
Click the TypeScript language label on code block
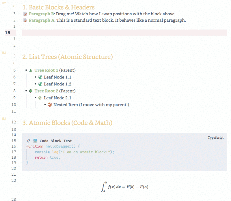[215, 138]
